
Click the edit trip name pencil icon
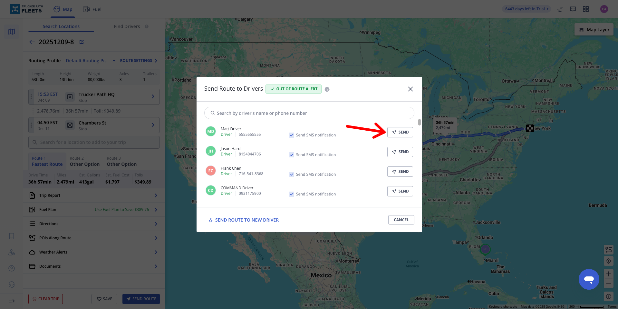(x=82, y=42)
